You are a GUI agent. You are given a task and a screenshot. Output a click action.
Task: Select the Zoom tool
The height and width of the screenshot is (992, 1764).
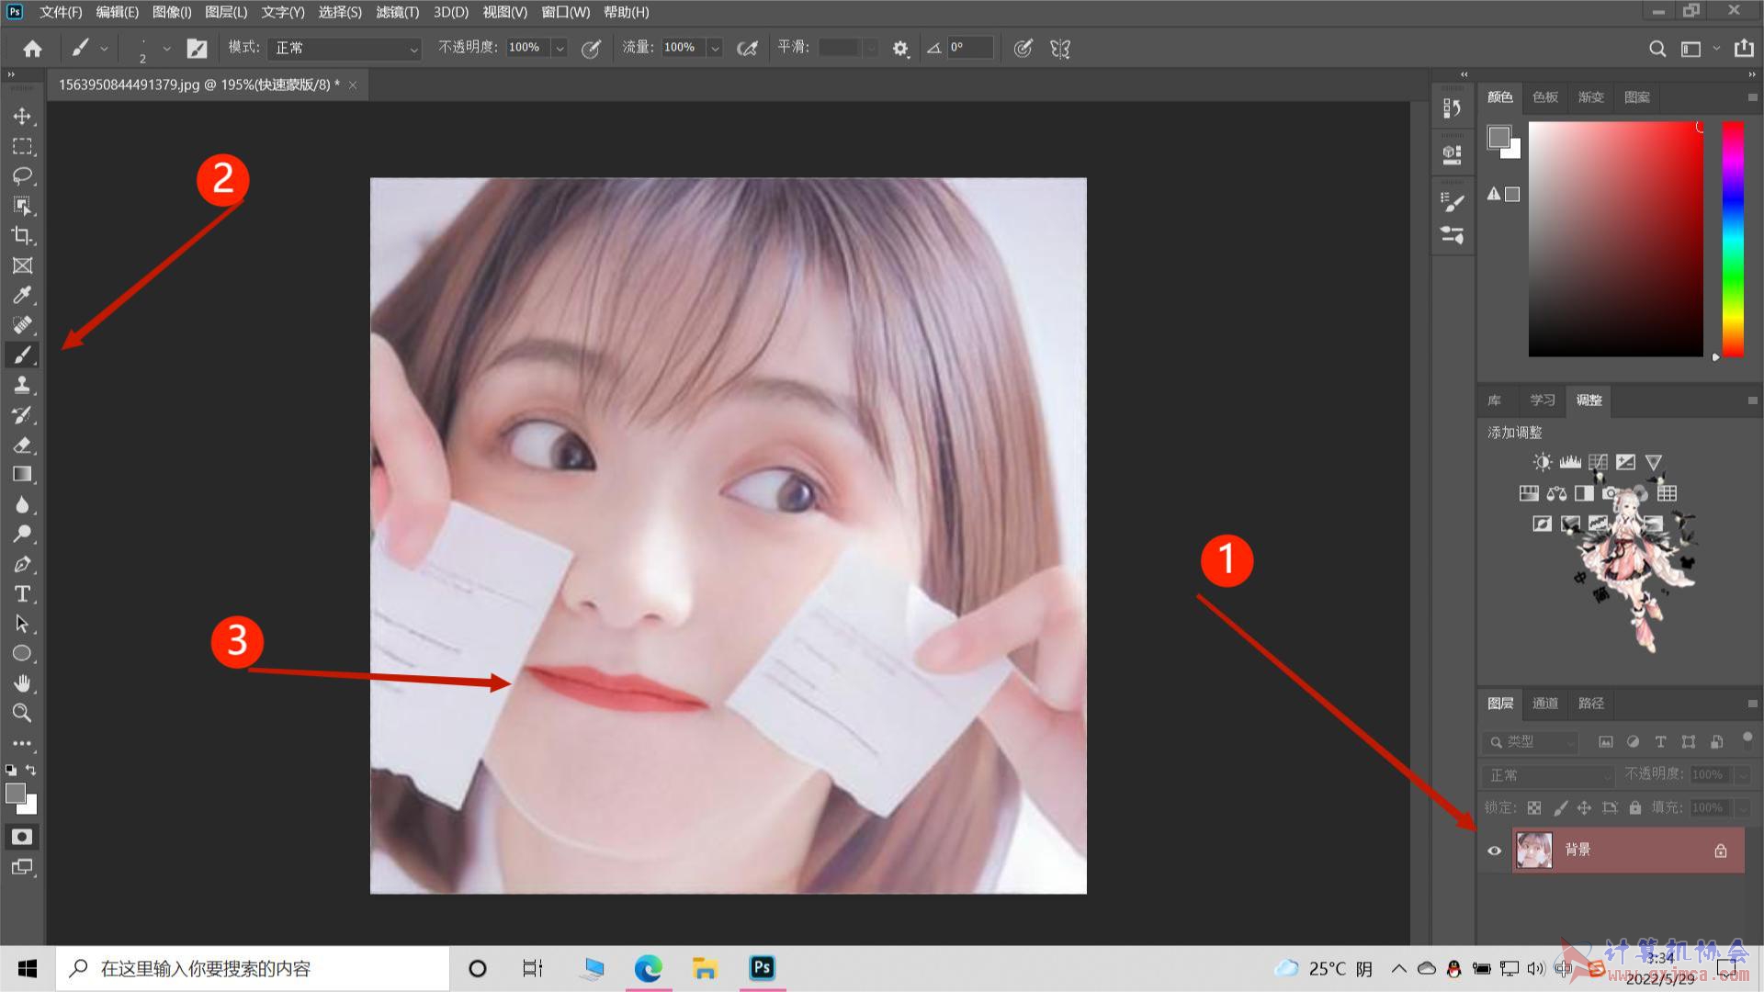click(22, 713)
